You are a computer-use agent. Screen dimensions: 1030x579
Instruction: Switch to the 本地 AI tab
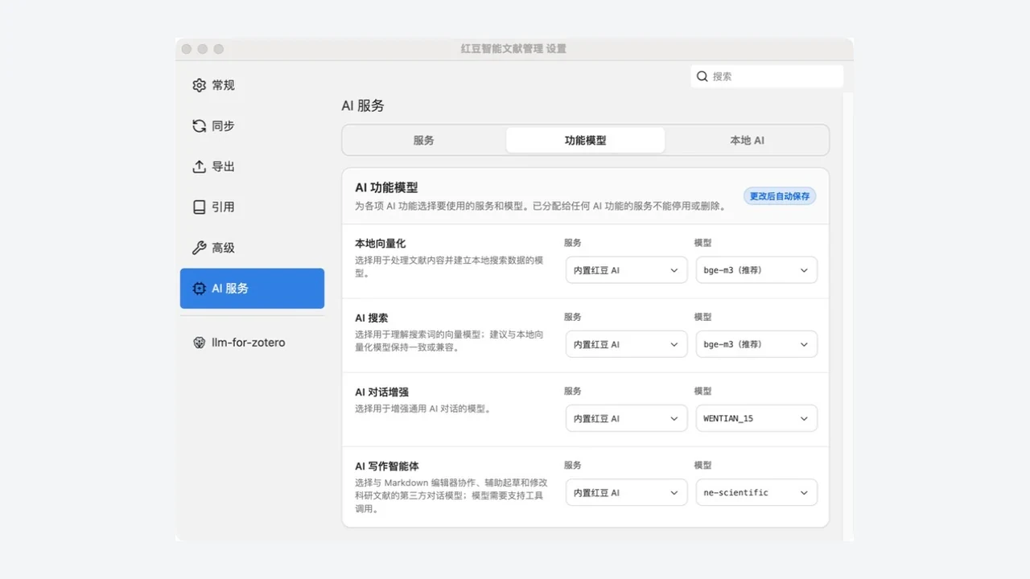click(x=747, y=140)
